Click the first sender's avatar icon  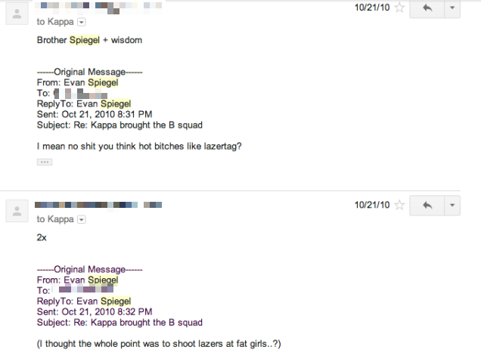pos(17,14)
